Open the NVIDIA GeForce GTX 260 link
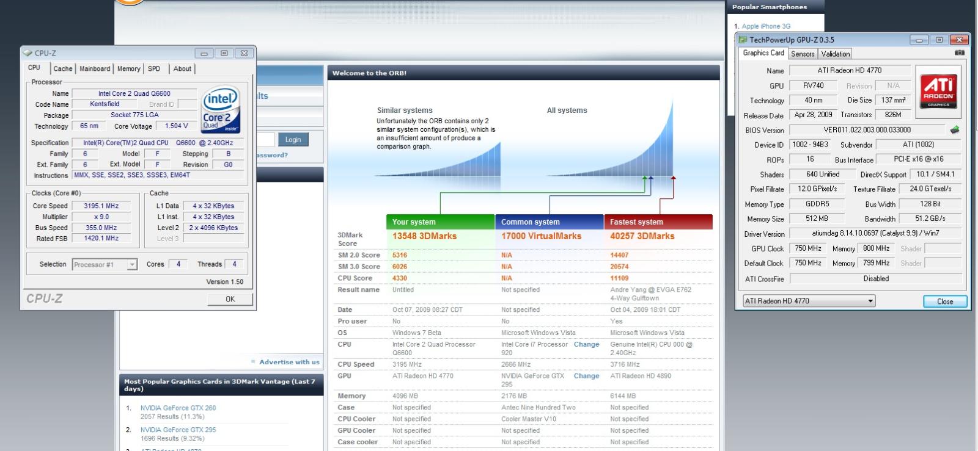 click(x=178, y=408)
